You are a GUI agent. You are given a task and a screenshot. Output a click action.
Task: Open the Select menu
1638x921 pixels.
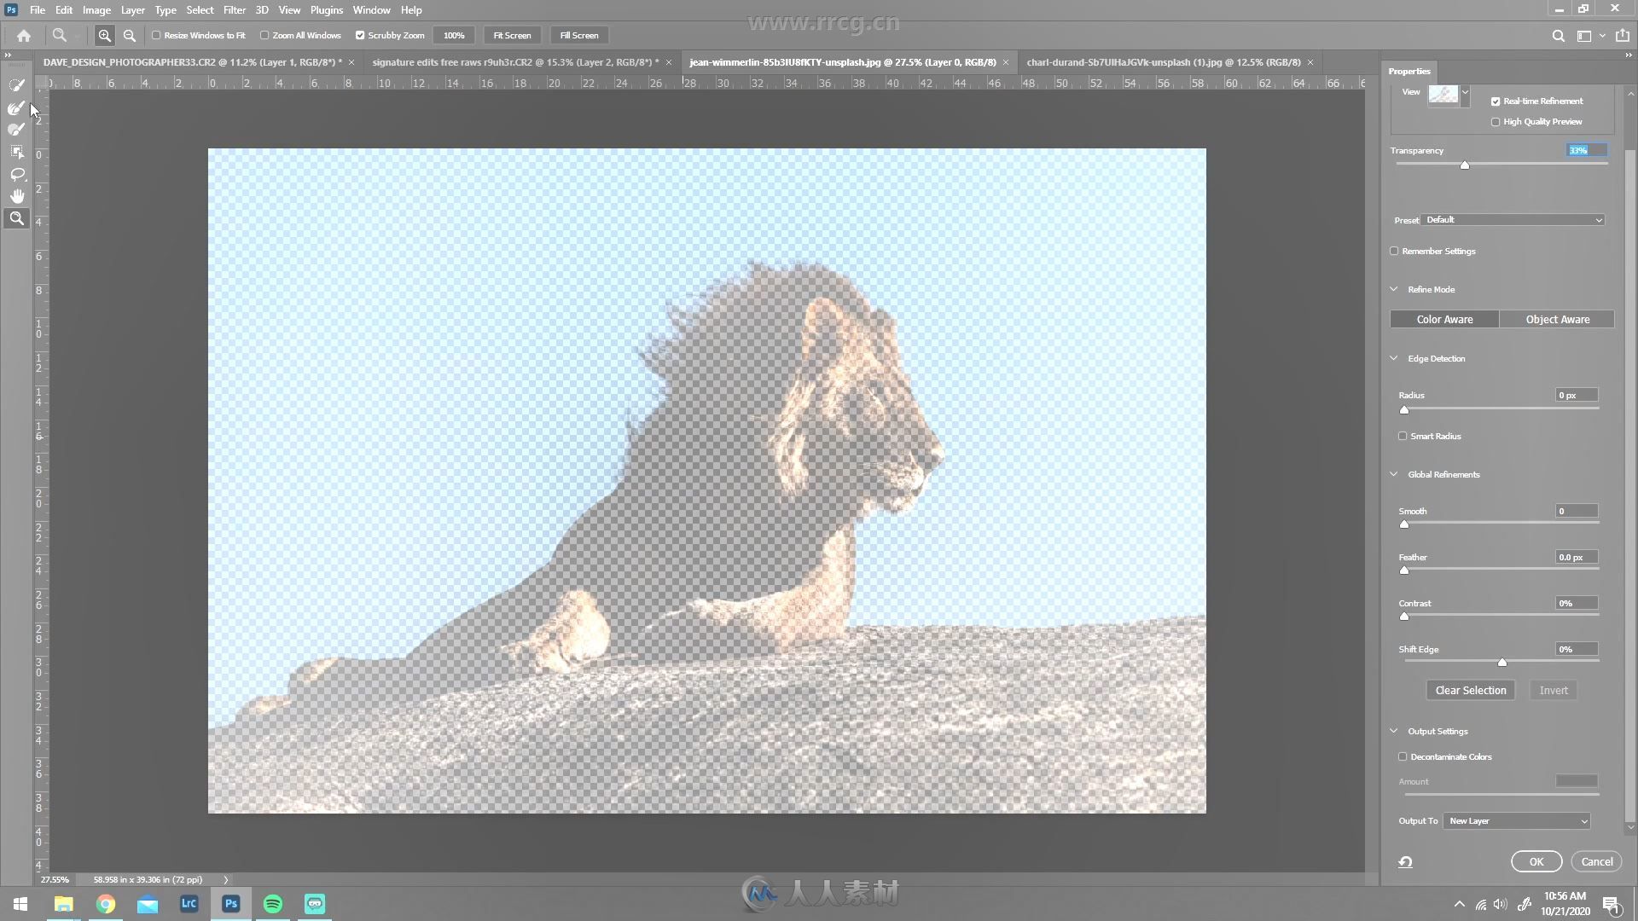200,10
